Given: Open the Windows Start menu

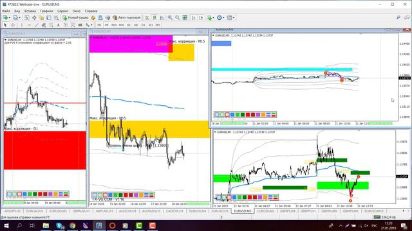Looking at the screenshot, I should click(6, 225).
